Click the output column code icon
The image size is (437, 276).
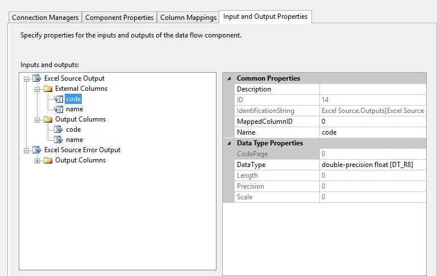(x=59, y=129)
